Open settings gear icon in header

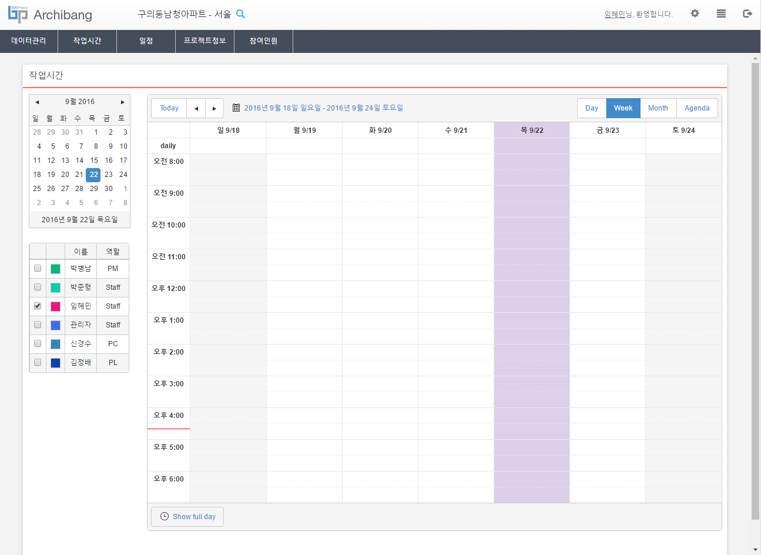[695, 14]
